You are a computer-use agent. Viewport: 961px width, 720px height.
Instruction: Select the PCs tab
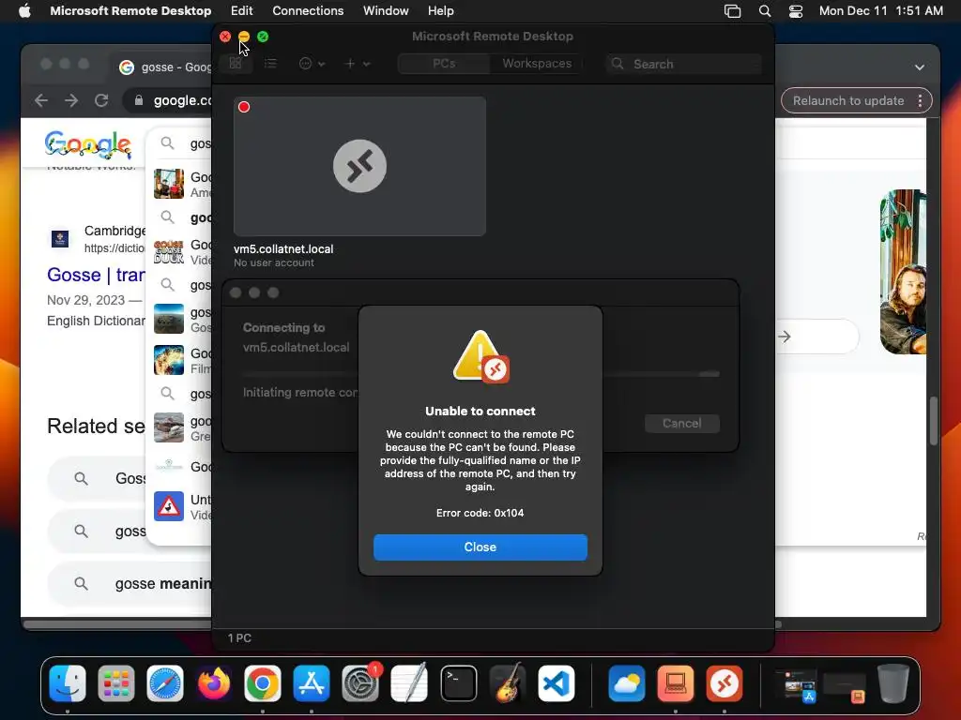pyautogui.click(x=444, y=64)
